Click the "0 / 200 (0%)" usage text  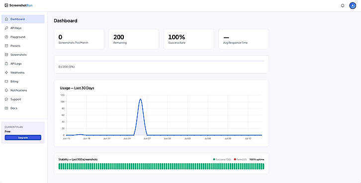(x=67, y=67)
